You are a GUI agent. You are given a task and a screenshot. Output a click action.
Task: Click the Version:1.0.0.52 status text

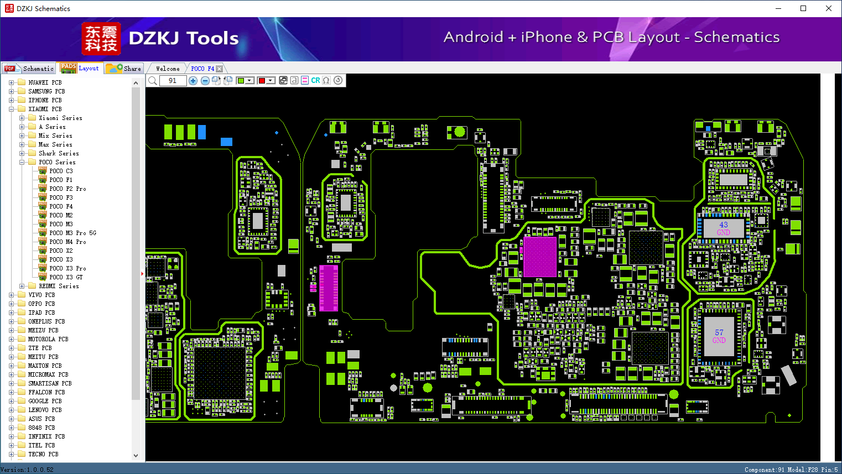click(x=27, y=470)
